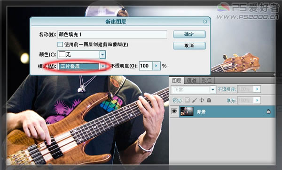Click the lock all padlock icon
Viewport: 282px width, 170px height.
(x=209, y=100)
